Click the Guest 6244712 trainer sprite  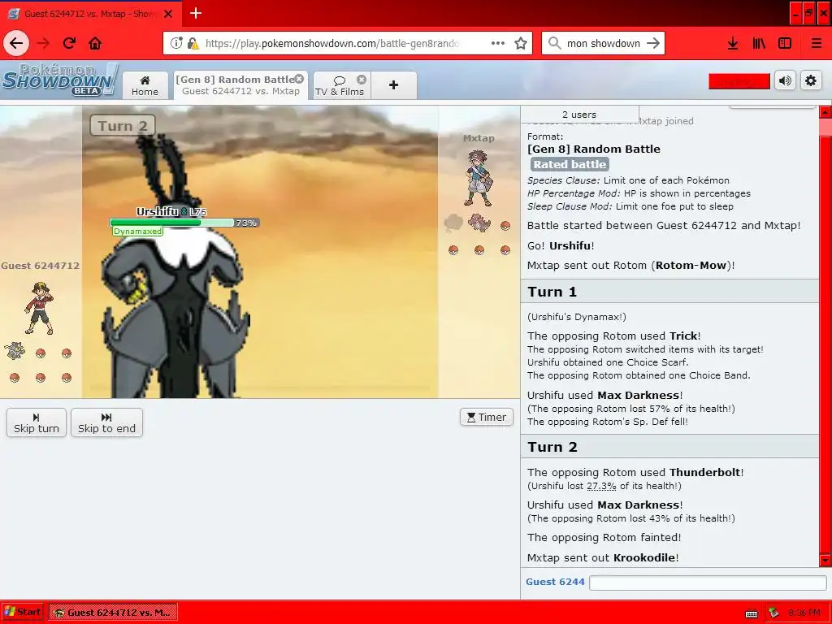pyautogui.click(x=40, y=308)
